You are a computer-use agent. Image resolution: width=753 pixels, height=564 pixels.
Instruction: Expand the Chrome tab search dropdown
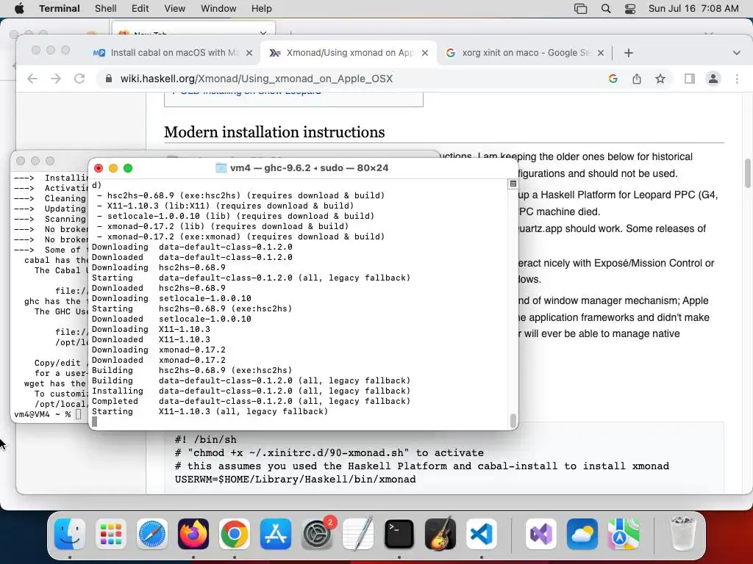(x=737, y=53)
